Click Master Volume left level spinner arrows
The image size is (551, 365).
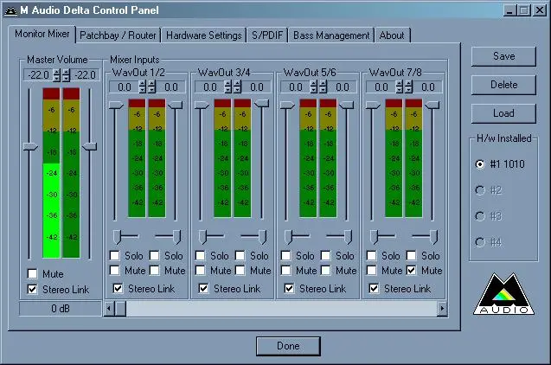(x=56, y=75)
